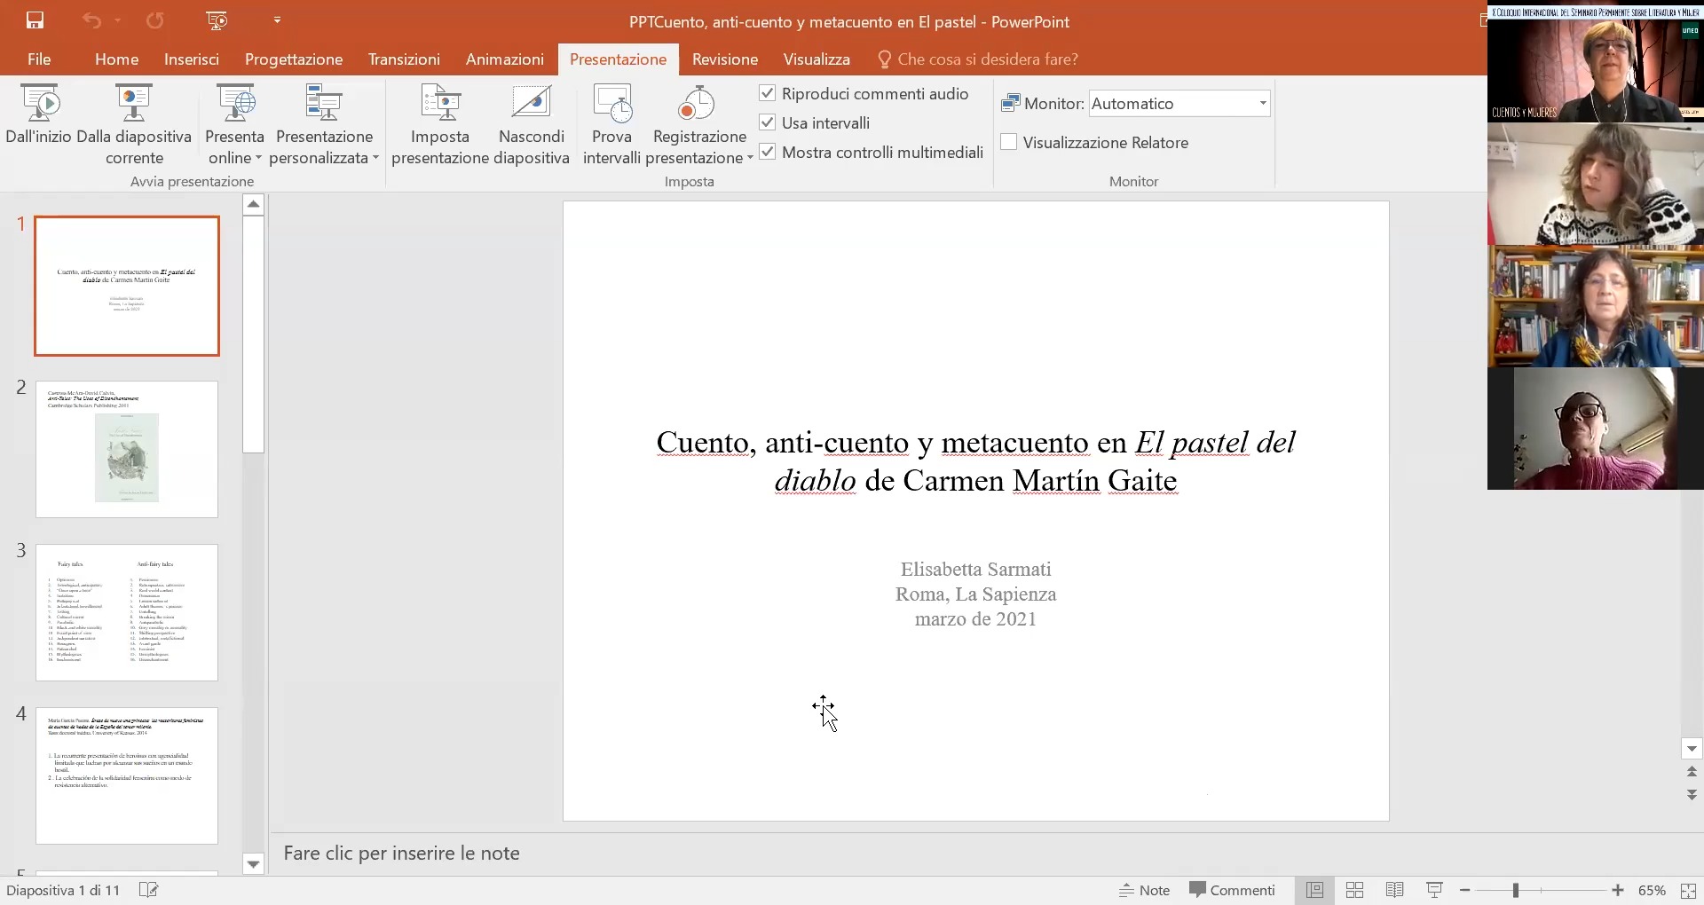1704x905 pixels.
Task: Switch to the Revisione tab
Action: coord(725,59)
